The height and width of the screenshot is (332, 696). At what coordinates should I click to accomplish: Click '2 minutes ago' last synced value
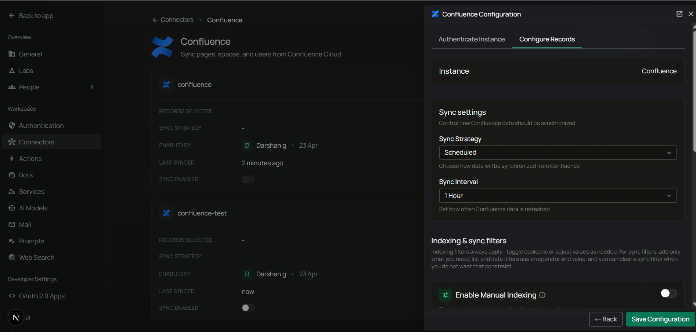pyautogui.click(x=262, y=163)
